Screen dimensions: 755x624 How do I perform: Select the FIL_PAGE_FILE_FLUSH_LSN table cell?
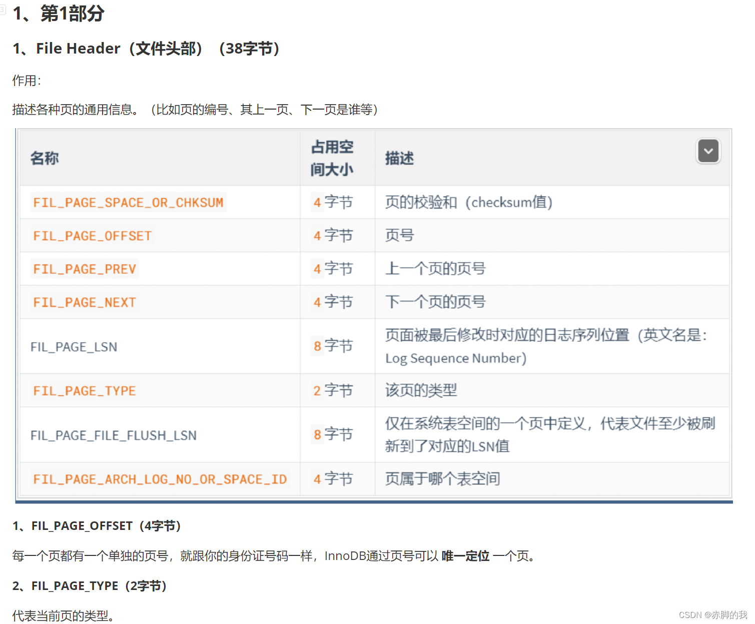[x=160, y=435]
